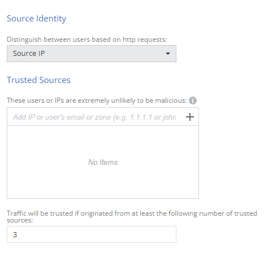Screen dimensions: 268x262
Task: Click the dropdown caret arrow of Source IP
Action: [x=168, y=54]
